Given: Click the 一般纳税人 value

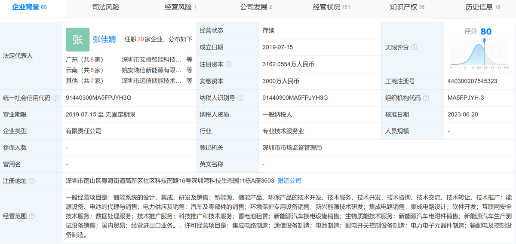Looking at the screenshot, I should coord(277,115).
